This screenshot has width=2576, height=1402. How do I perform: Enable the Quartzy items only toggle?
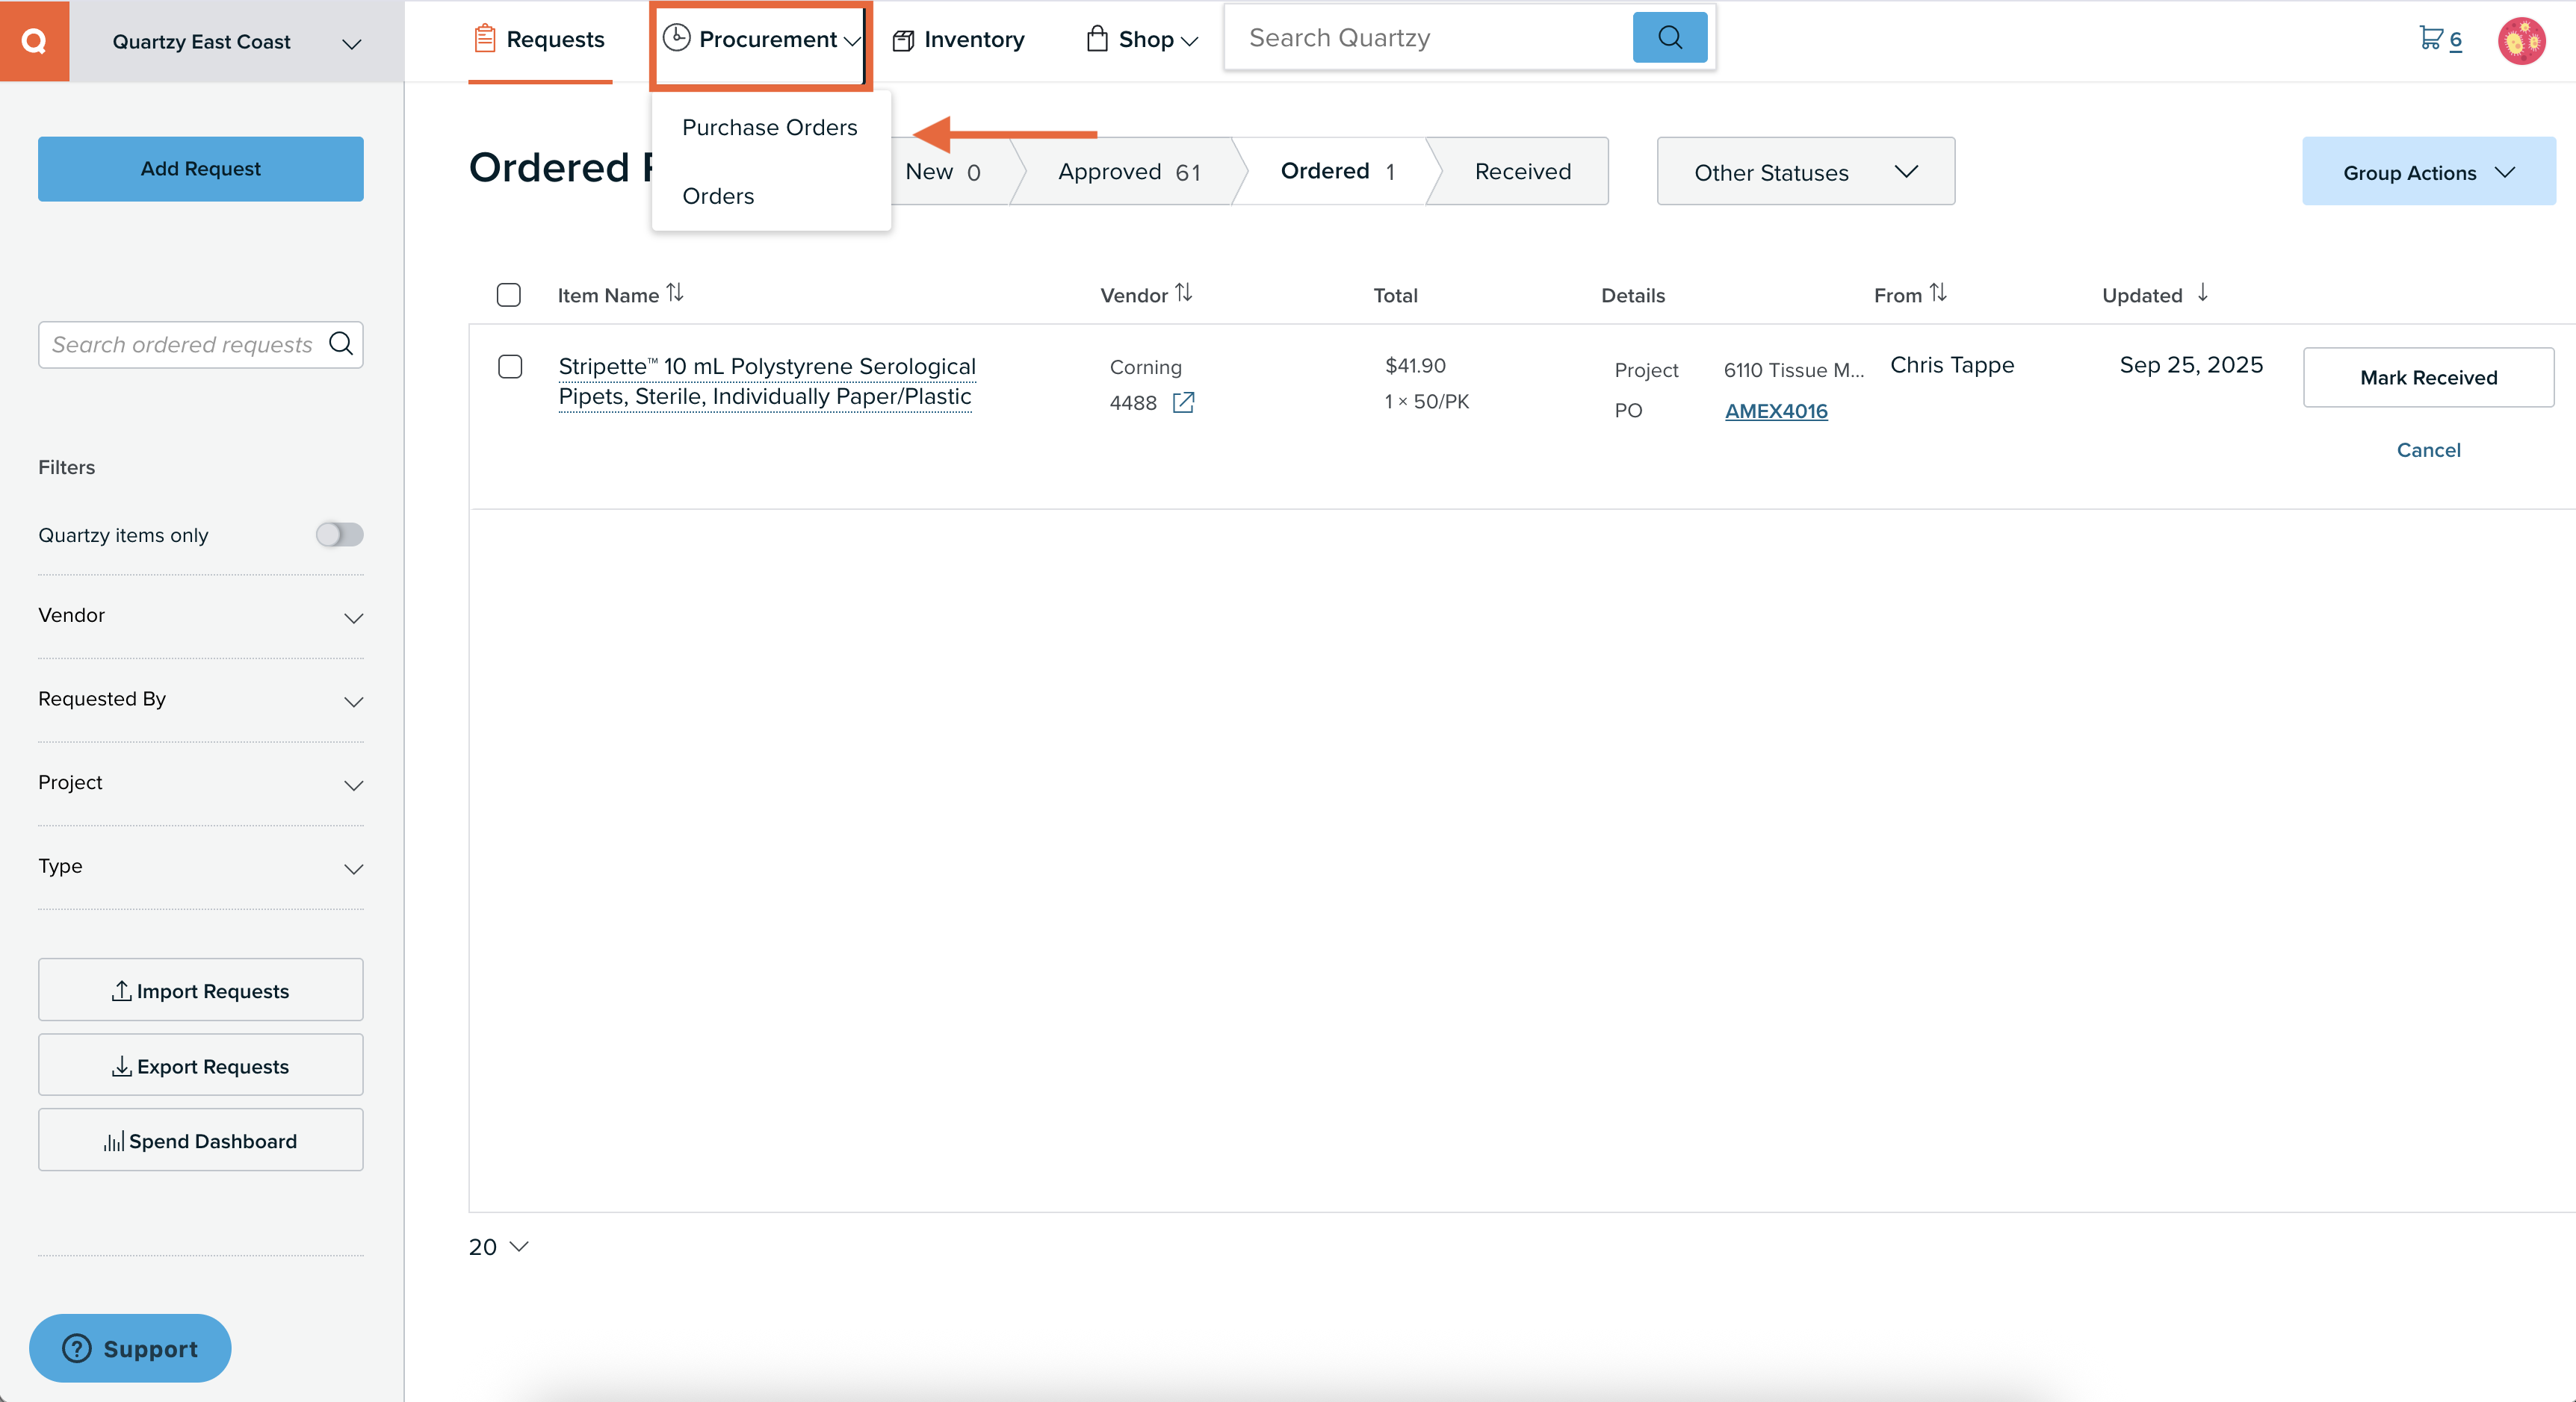pos(340,535)
